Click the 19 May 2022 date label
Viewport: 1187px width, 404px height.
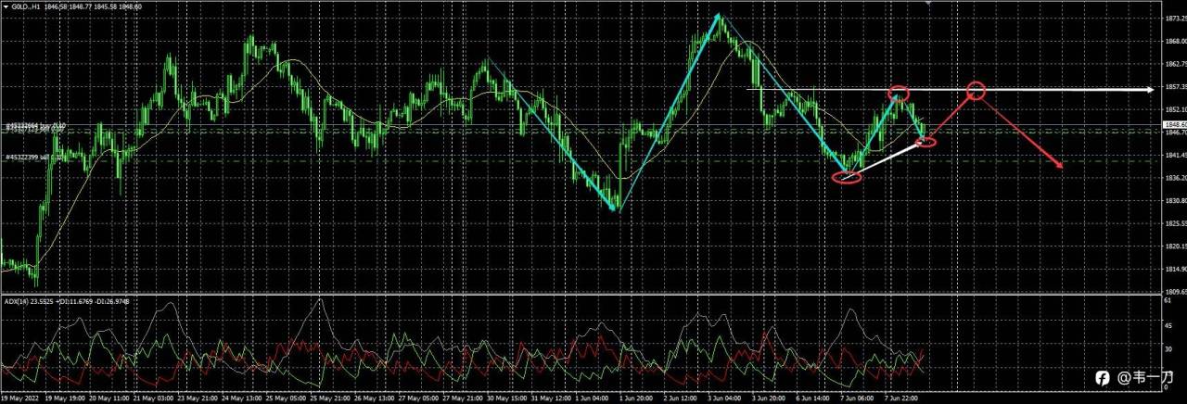21,397
